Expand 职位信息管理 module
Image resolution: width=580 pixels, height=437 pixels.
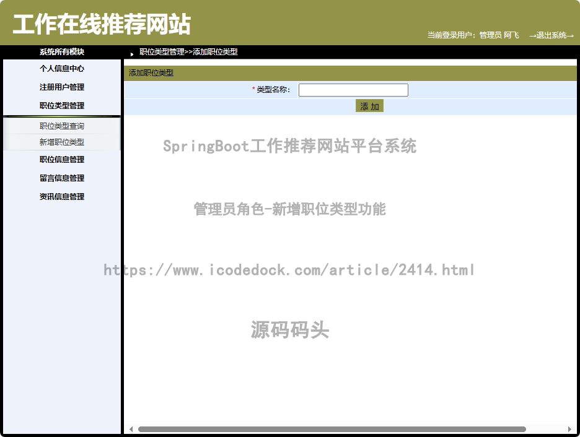[x=62, y=160]
